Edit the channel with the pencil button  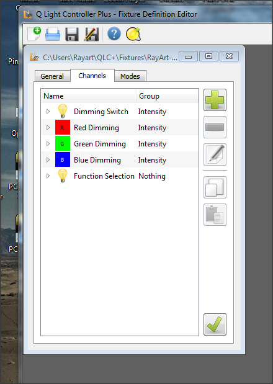tap(215, 154)
